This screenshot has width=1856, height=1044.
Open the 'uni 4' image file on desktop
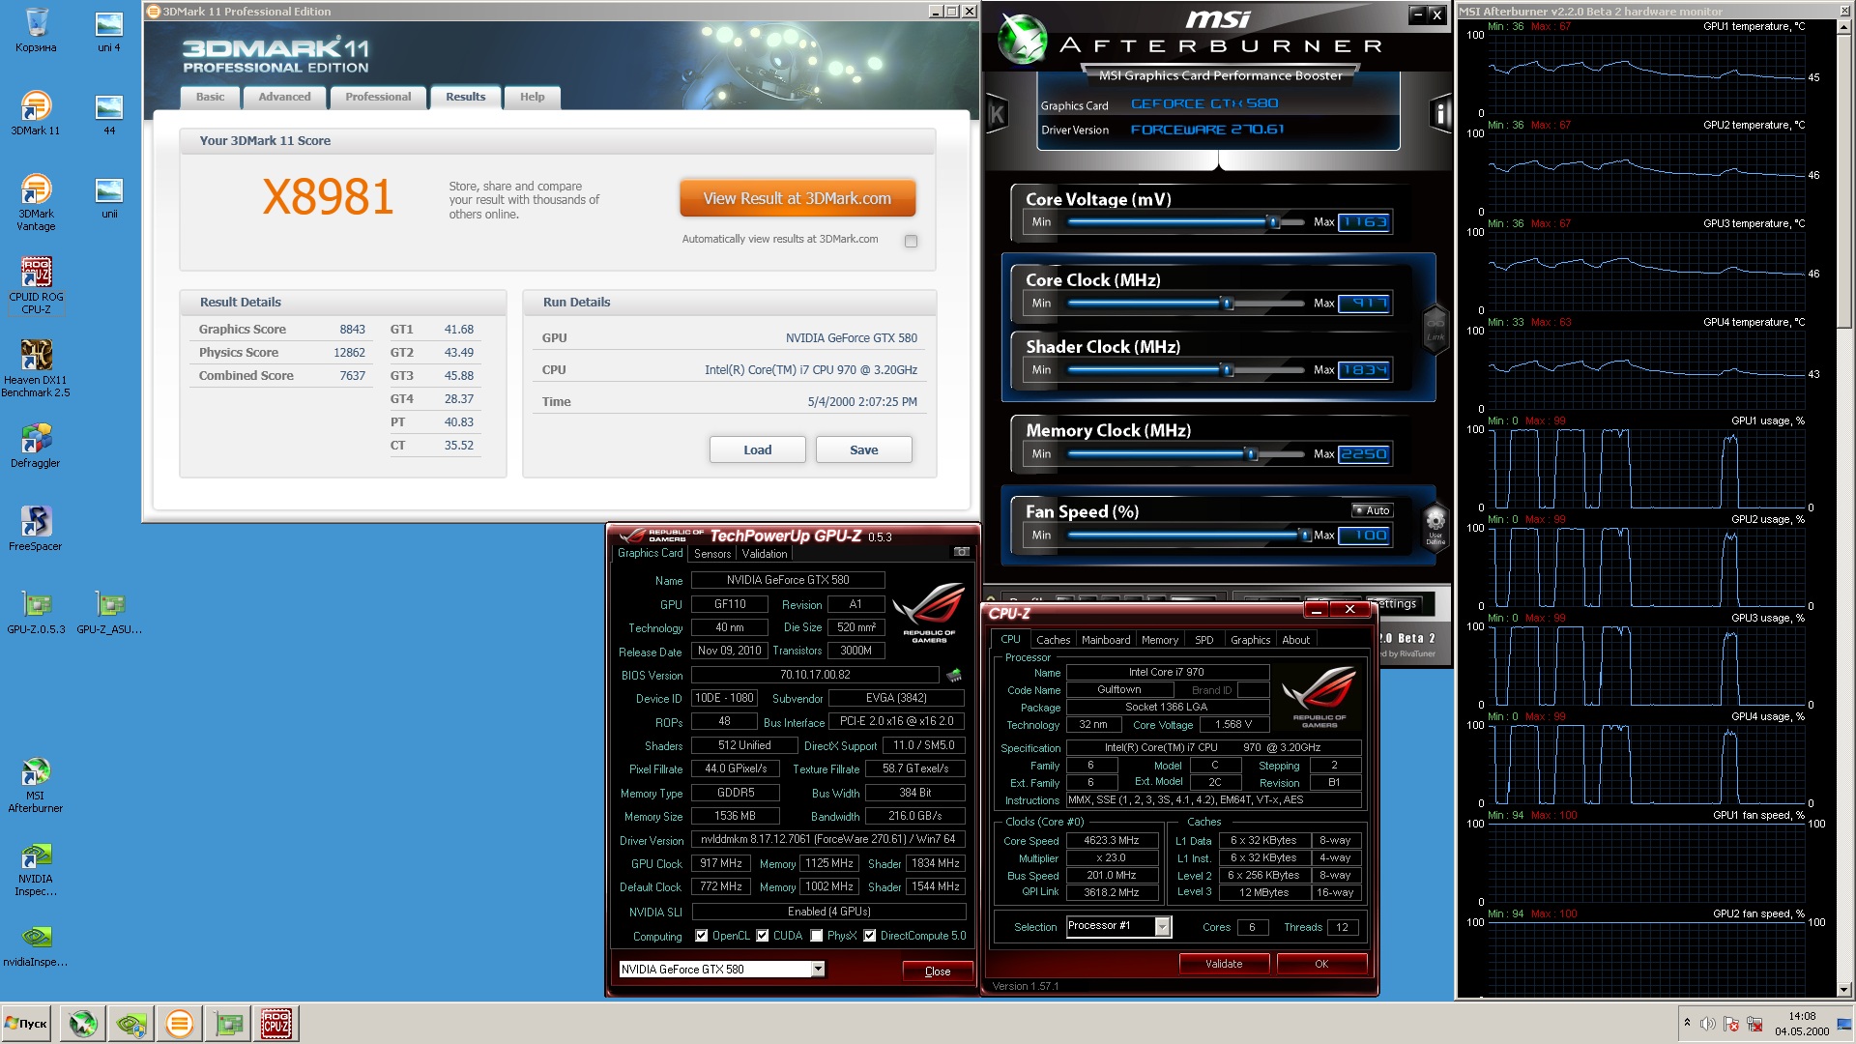coord(109,31)
